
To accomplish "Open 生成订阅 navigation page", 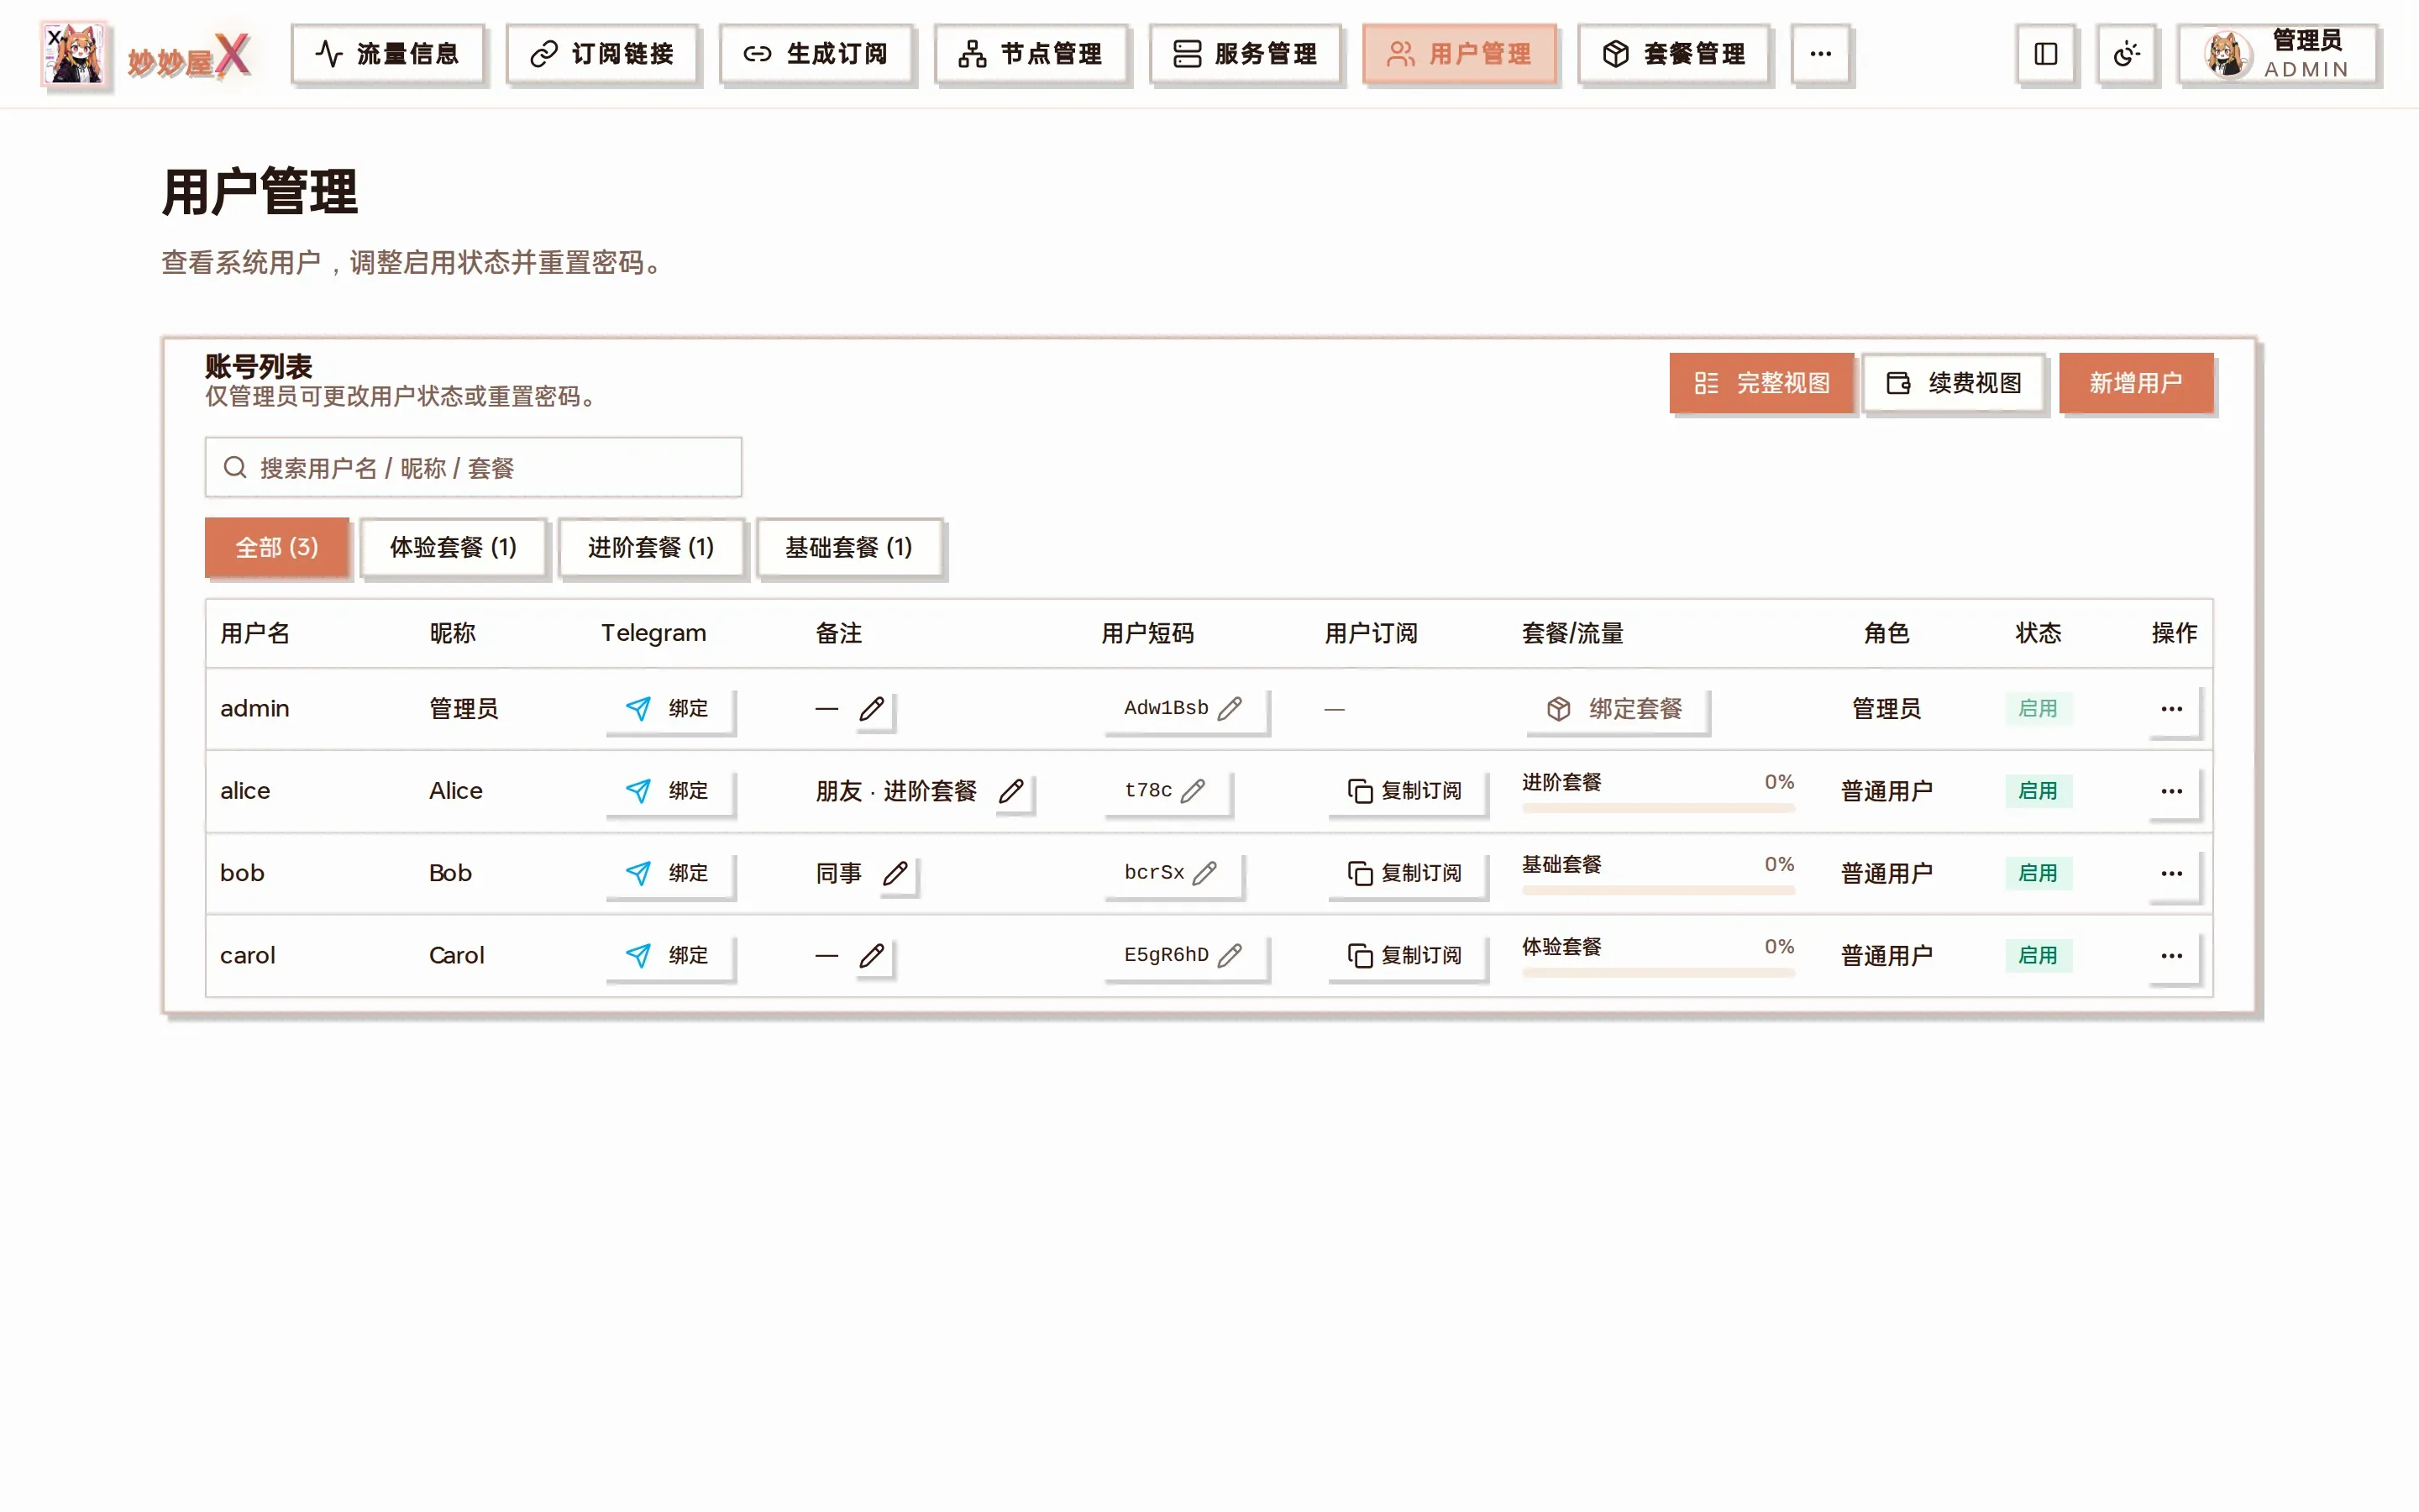I will click(x=816, y=54).
